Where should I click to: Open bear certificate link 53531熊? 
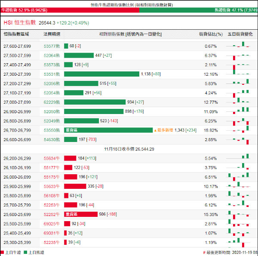pos(52,74)
